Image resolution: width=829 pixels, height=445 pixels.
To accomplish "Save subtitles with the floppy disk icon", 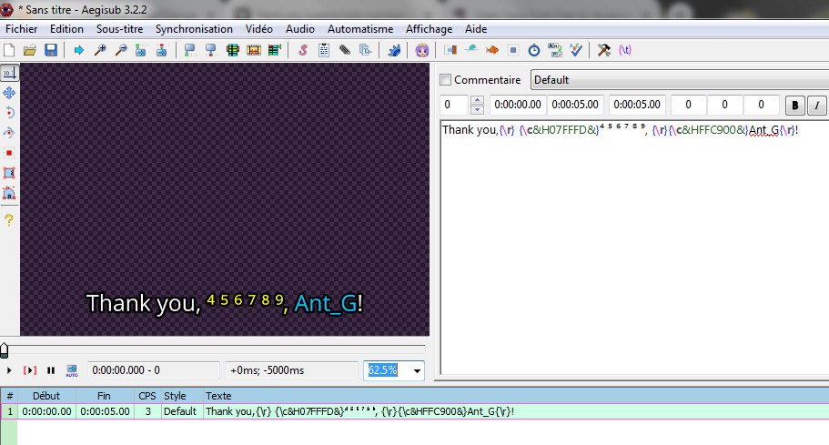I will tap(51, 50).
